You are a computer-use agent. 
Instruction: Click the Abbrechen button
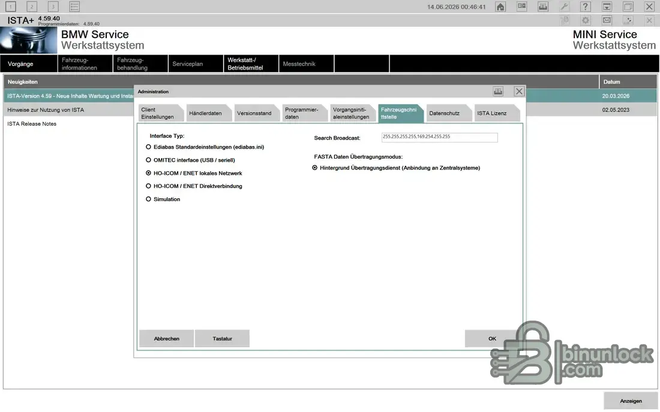[x=166, y=338]
